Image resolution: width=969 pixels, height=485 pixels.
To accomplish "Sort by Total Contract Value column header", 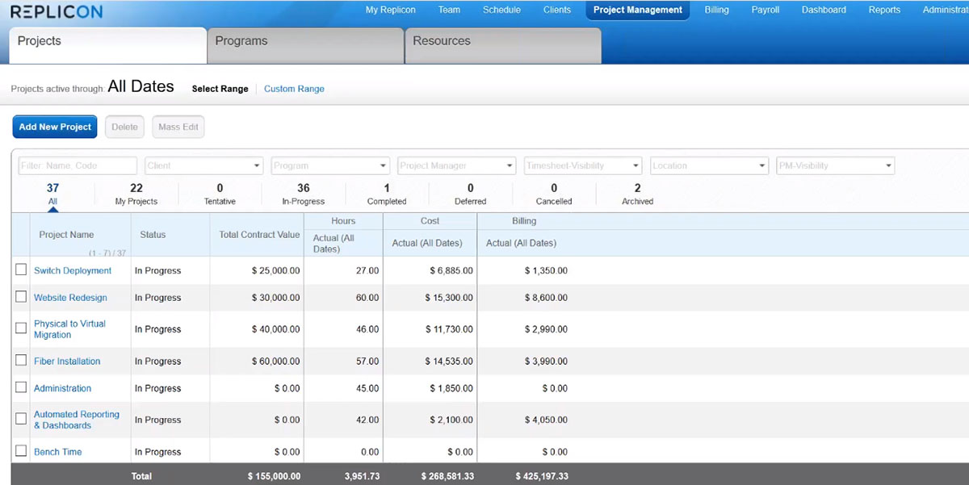I will (259, 235).
